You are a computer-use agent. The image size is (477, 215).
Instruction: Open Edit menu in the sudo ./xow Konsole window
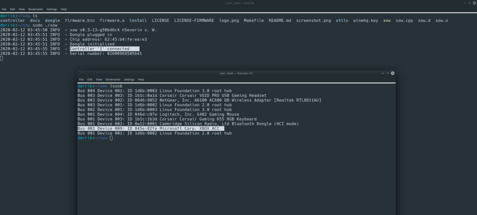(12, 9)
